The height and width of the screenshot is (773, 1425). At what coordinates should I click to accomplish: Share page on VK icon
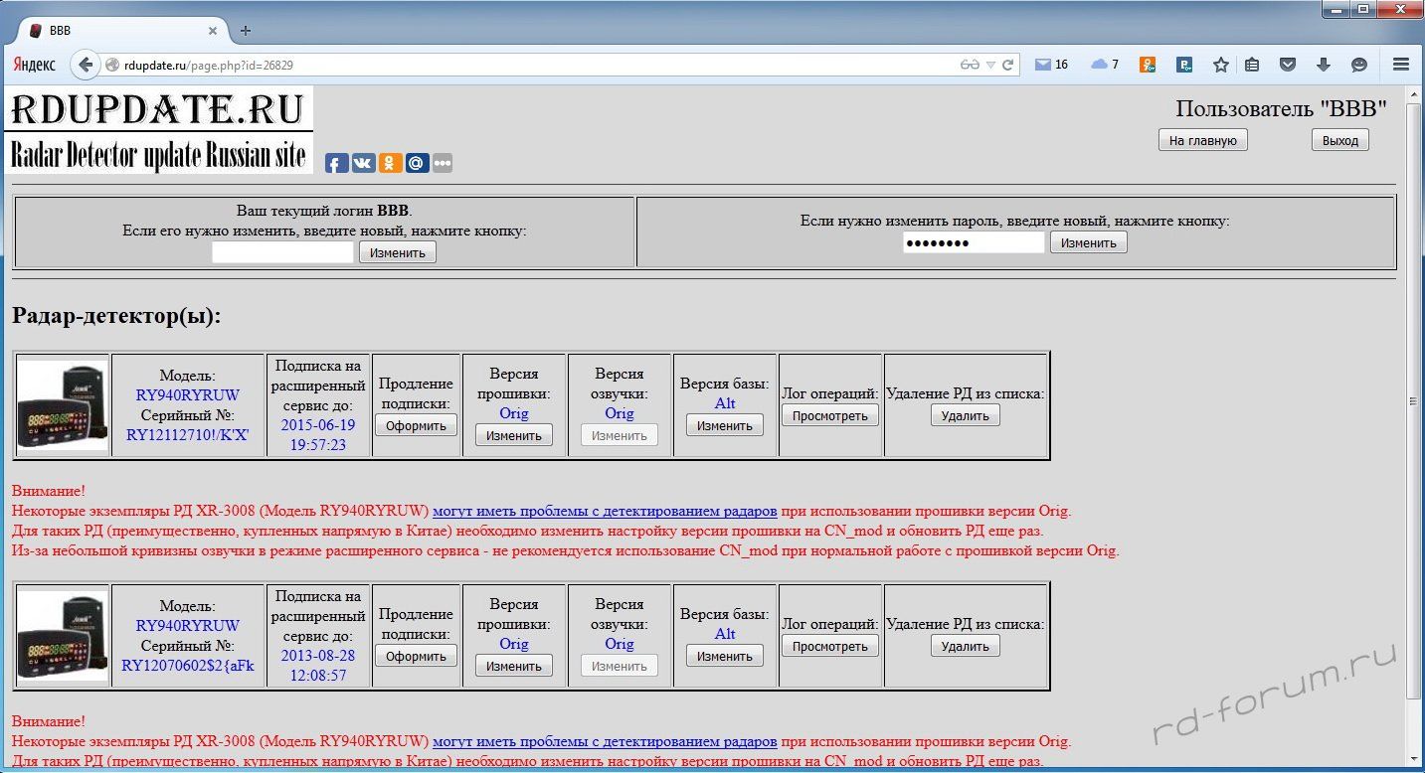(x=363, y=163)
